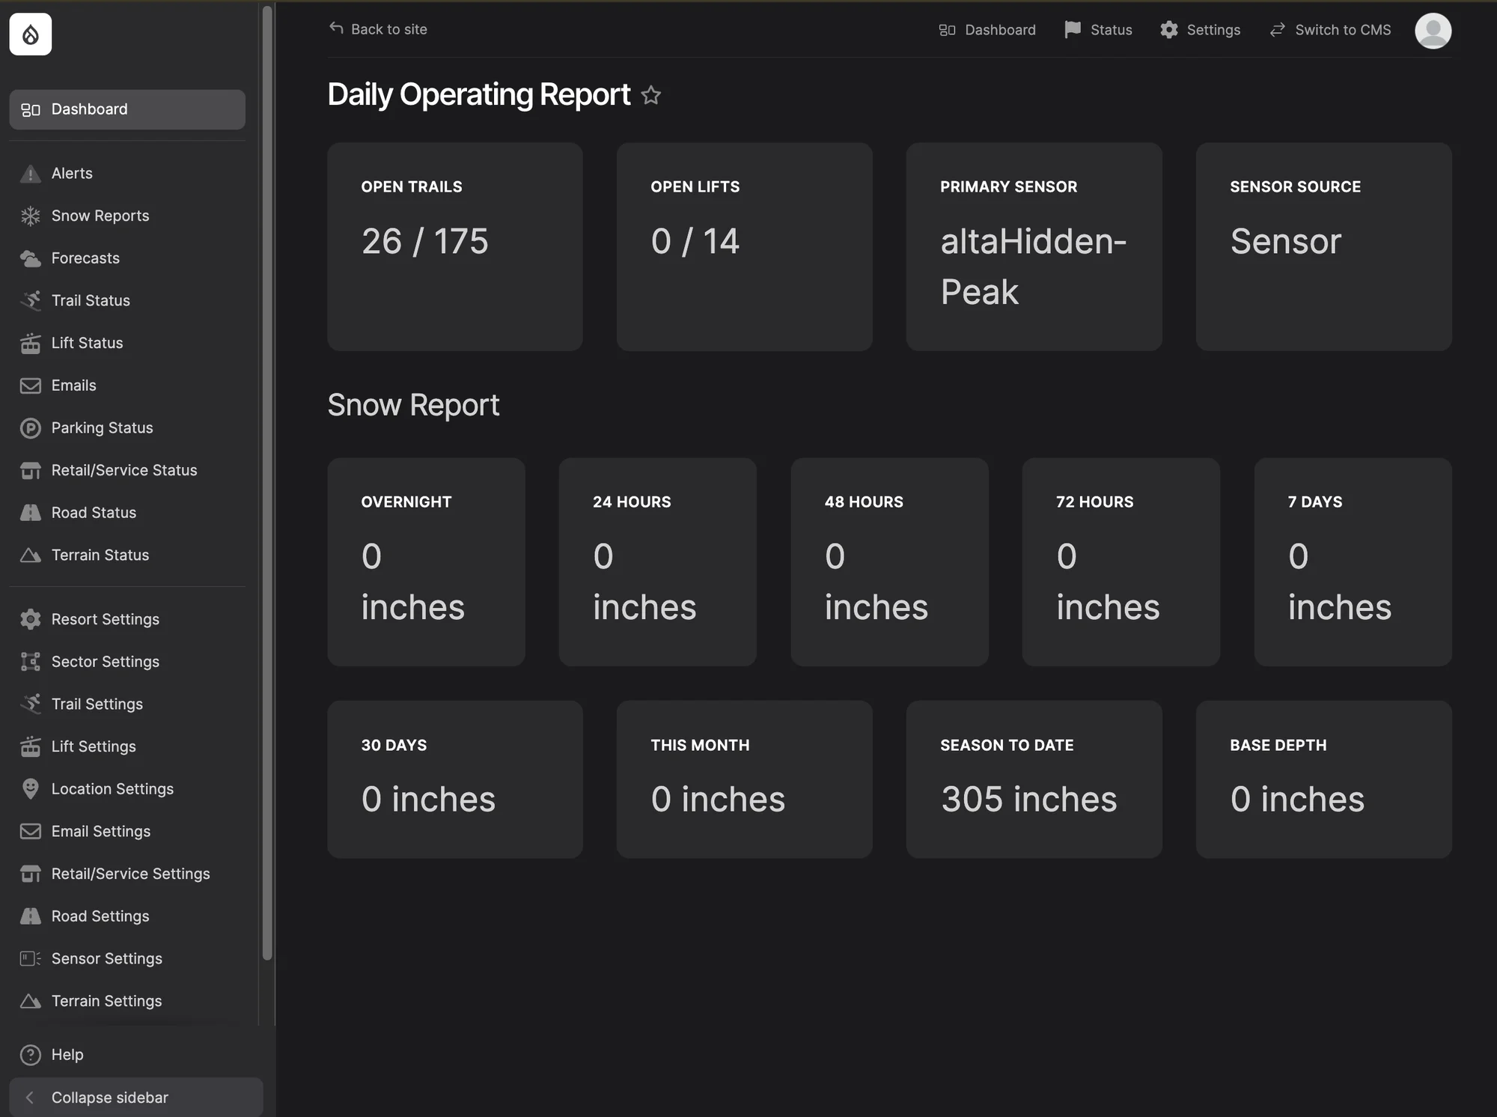Click the Parking Status P icon

(30, 428)
